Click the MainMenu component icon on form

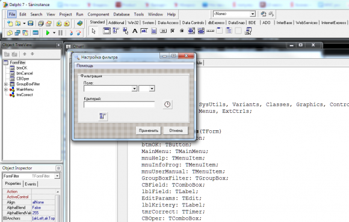point(103,116)
